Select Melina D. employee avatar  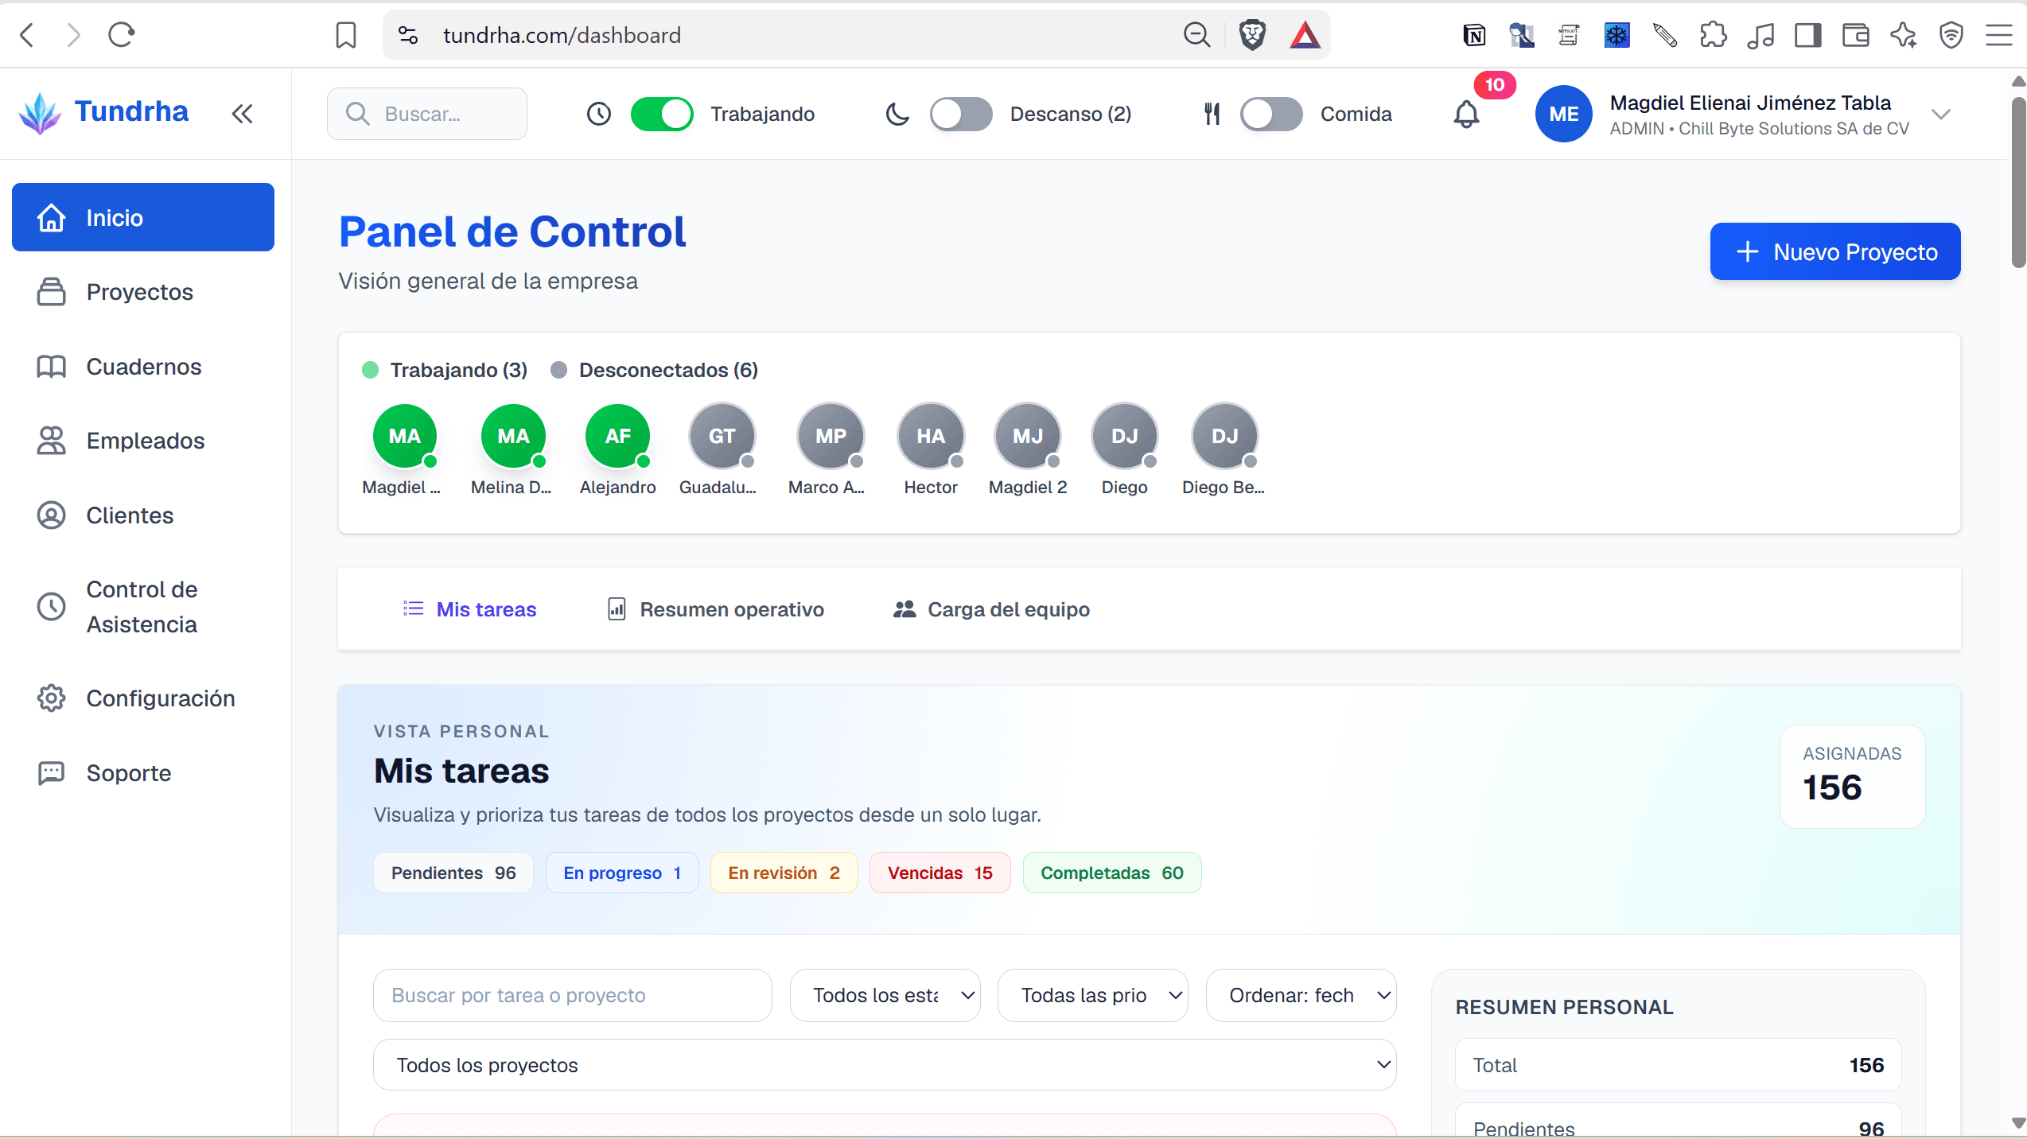coord(513,436)
